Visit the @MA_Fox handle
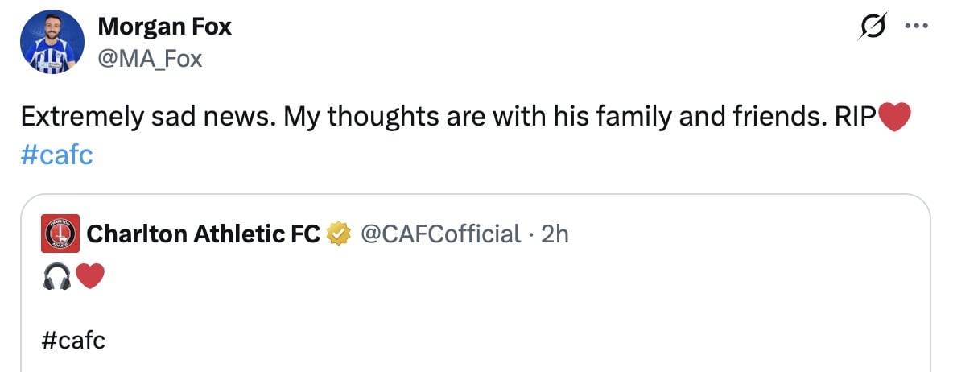This screenshot has height=372, width=953. tap(150, 58)
